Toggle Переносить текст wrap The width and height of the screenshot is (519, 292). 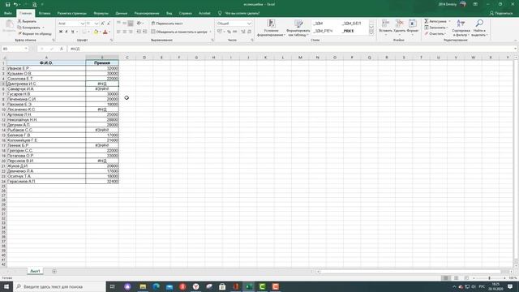pyautogui.click(x=167, y=24)
